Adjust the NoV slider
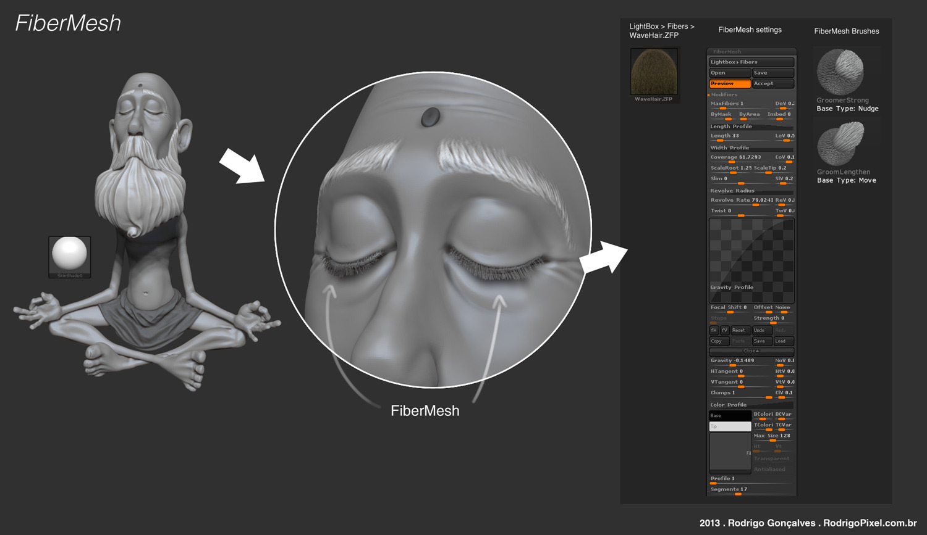The width and height of the screenshot is (927, 535). 784,362
